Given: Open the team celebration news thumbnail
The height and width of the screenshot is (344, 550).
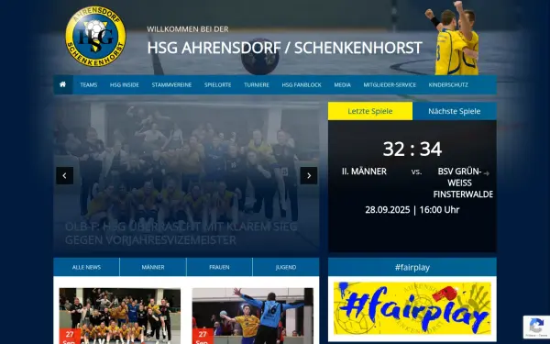Looking at the screenshot, I should (120, 316).
